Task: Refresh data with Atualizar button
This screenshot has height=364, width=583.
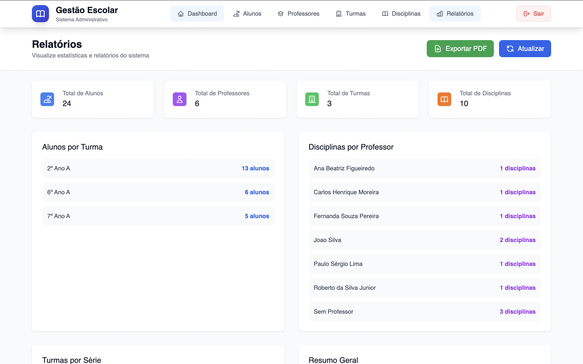Action: 525,49
